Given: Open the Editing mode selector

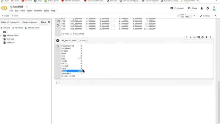Looking at the screenshot, I should [x=205, y=16].
